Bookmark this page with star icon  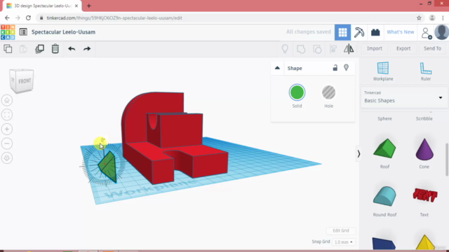tap(419, 17)
